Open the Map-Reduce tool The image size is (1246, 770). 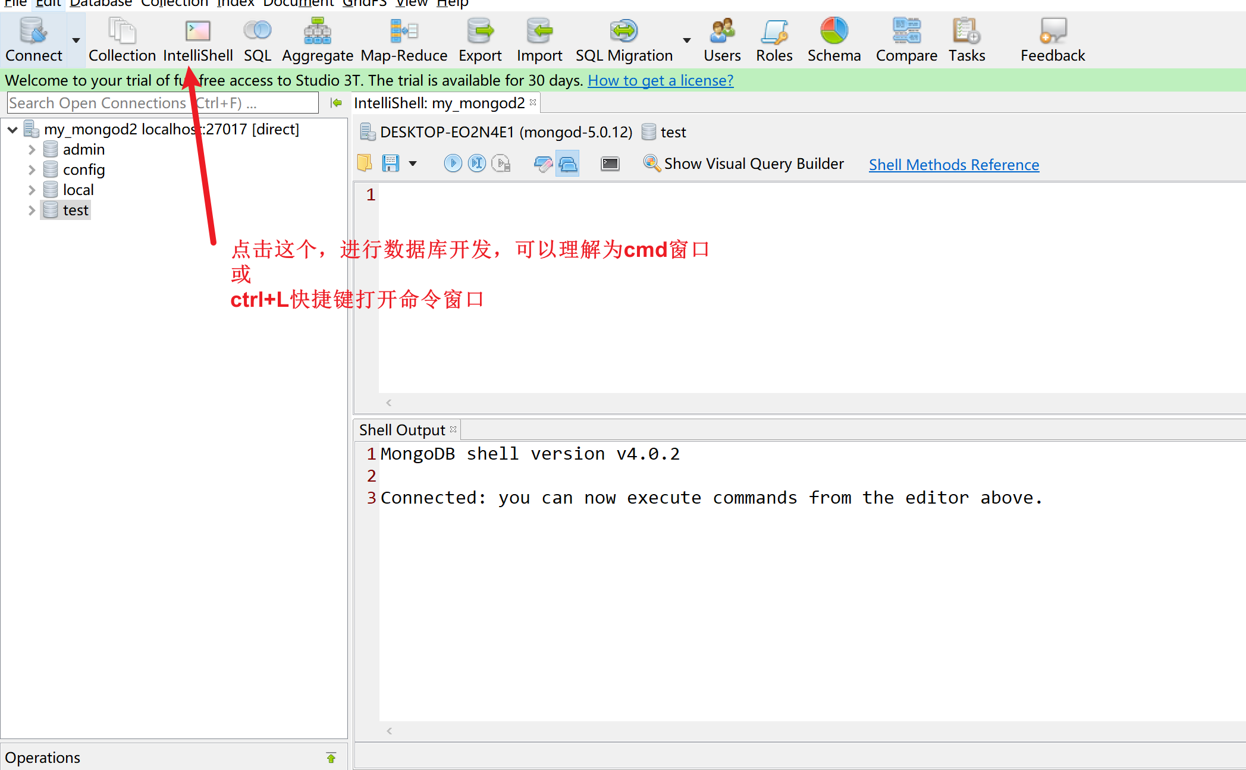404,39
